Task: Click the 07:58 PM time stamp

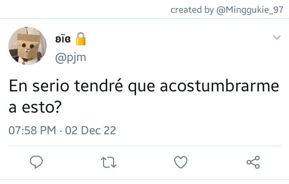Action: 32,130
